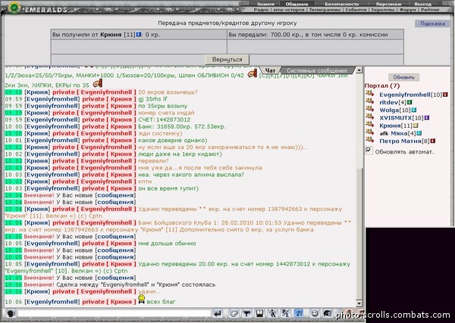Switch to Системные сообщения tab
This screenshot has height=323, width=455.
point(317,70)
